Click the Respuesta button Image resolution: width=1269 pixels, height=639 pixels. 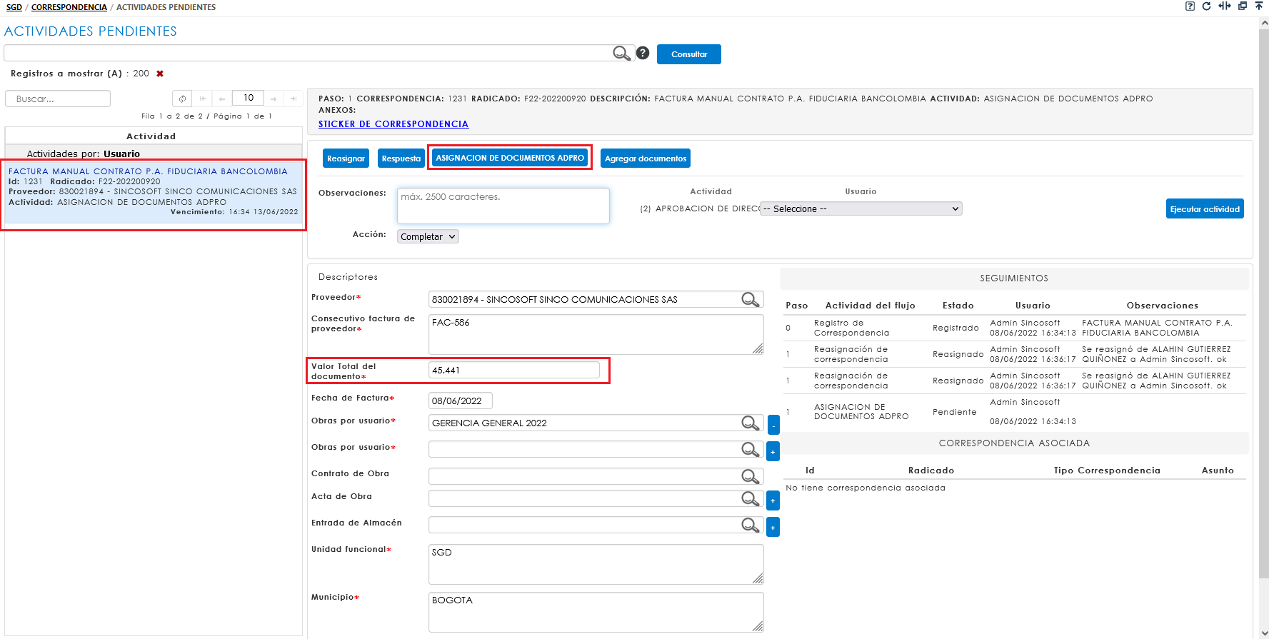401,159
